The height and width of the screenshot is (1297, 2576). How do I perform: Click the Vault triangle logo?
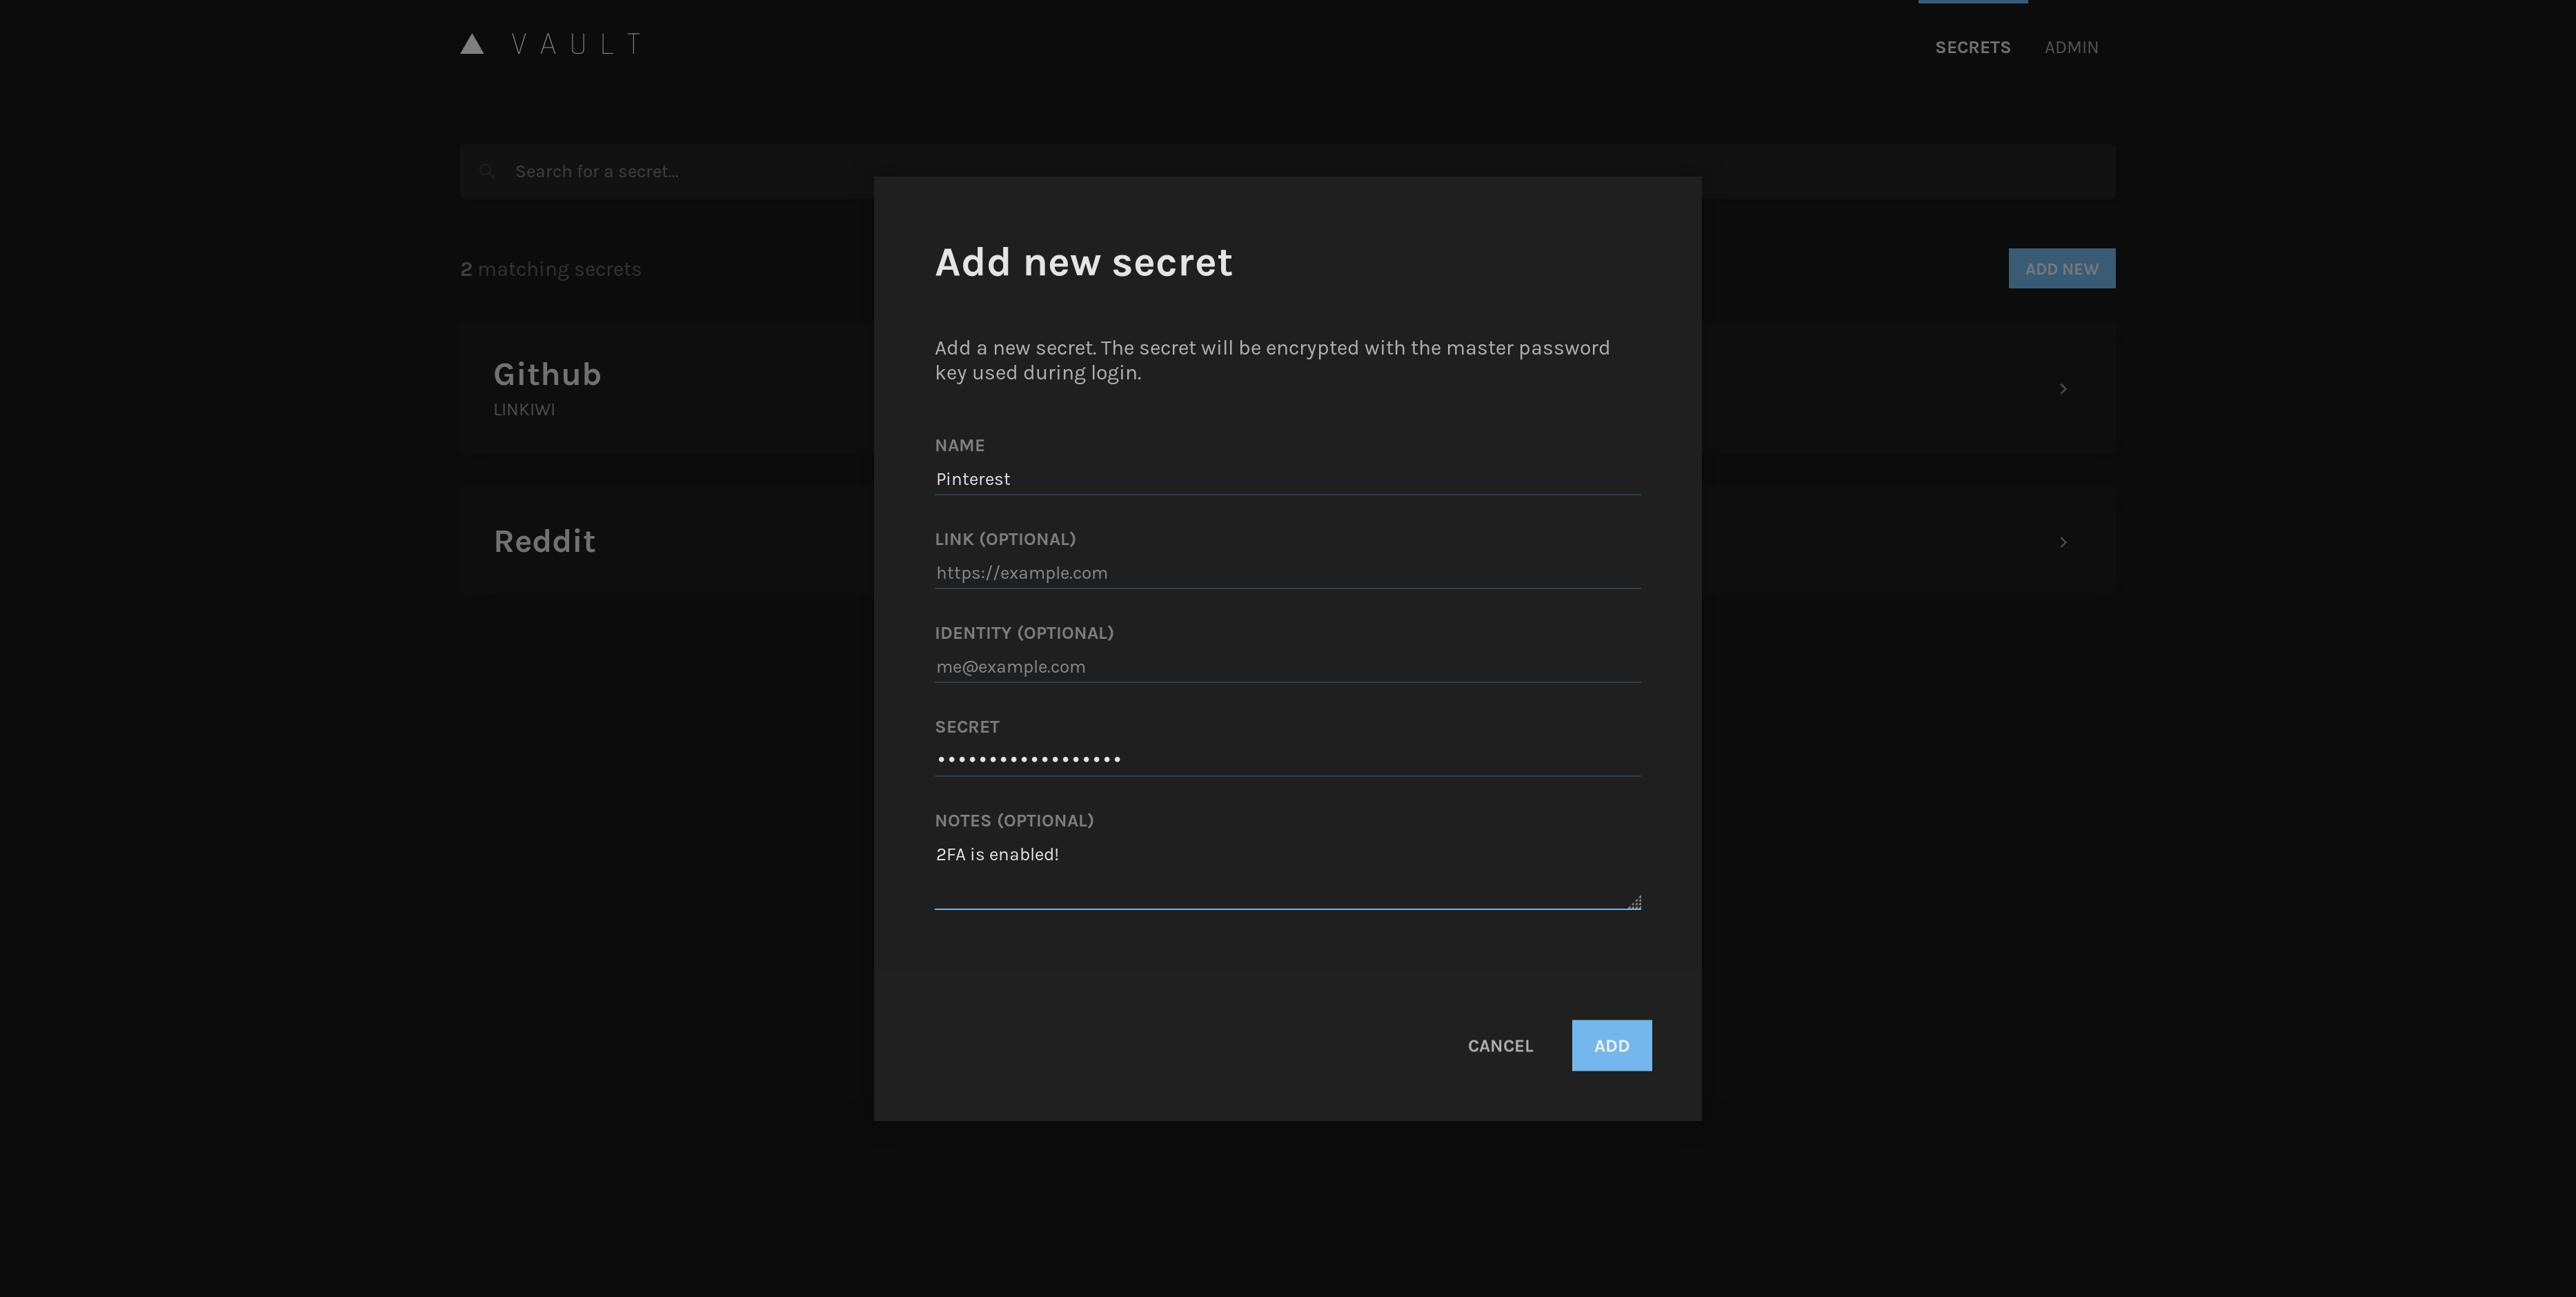coord(472,44)
